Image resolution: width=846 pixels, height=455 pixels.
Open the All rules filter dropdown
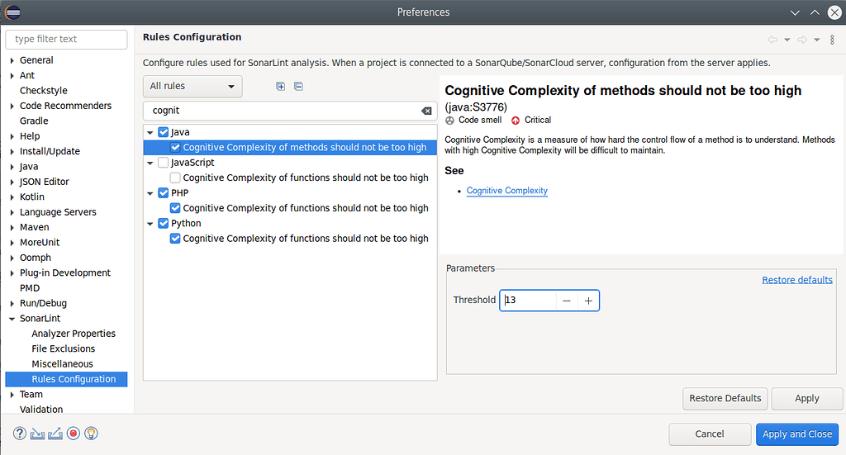click(192, 86)
